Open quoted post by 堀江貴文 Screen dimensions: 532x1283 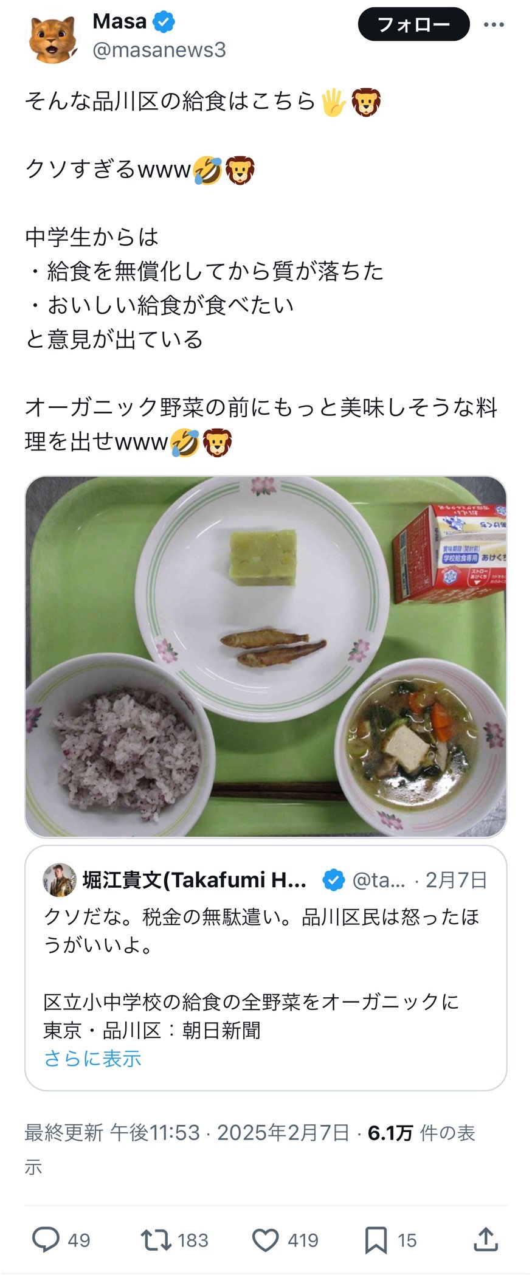pyautogui.click(x=266, y=968)
